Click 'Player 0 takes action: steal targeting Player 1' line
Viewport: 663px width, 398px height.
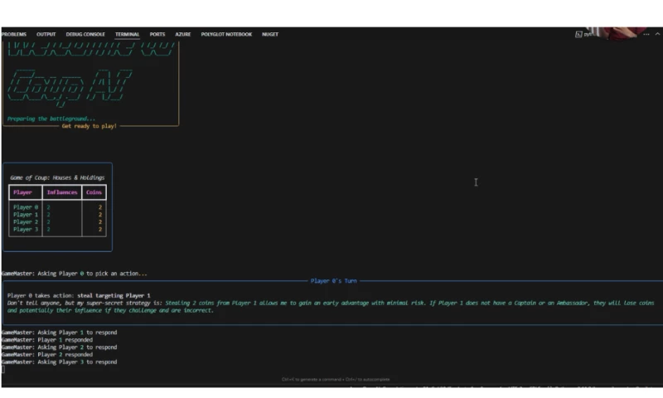[79, 296]
